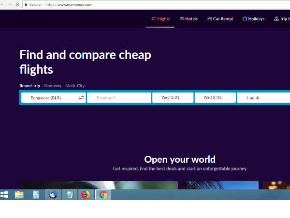290x218 pixels.
Task: Click the browser back arrow
Action: coord(2,4)
